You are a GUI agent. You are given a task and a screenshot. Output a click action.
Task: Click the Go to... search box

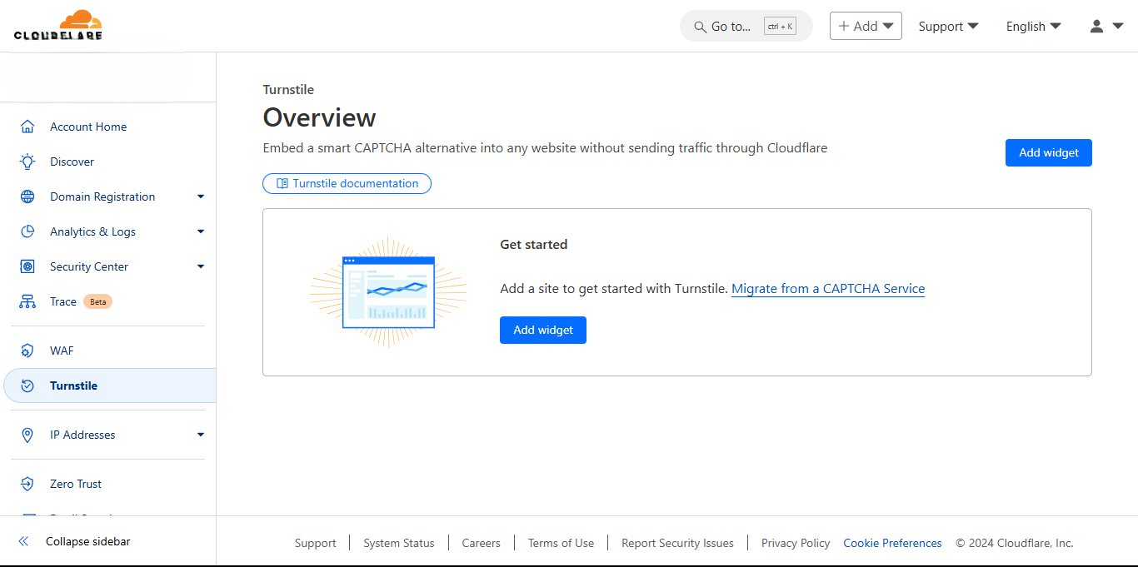coord(746,27)
